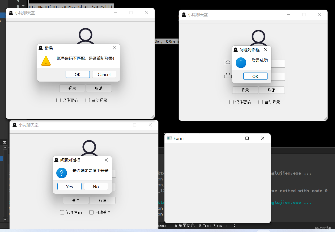The image size is (335, 232).
Task: Click OK to dismiss the 登录成功 dialog
Action: (255, 76)
